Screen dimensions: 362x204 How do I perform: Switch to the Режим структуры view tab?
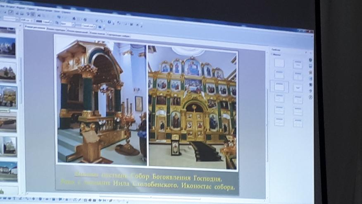pos(56,29)
